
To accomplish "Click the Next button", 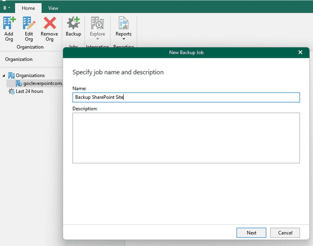I will coord(251,233).
